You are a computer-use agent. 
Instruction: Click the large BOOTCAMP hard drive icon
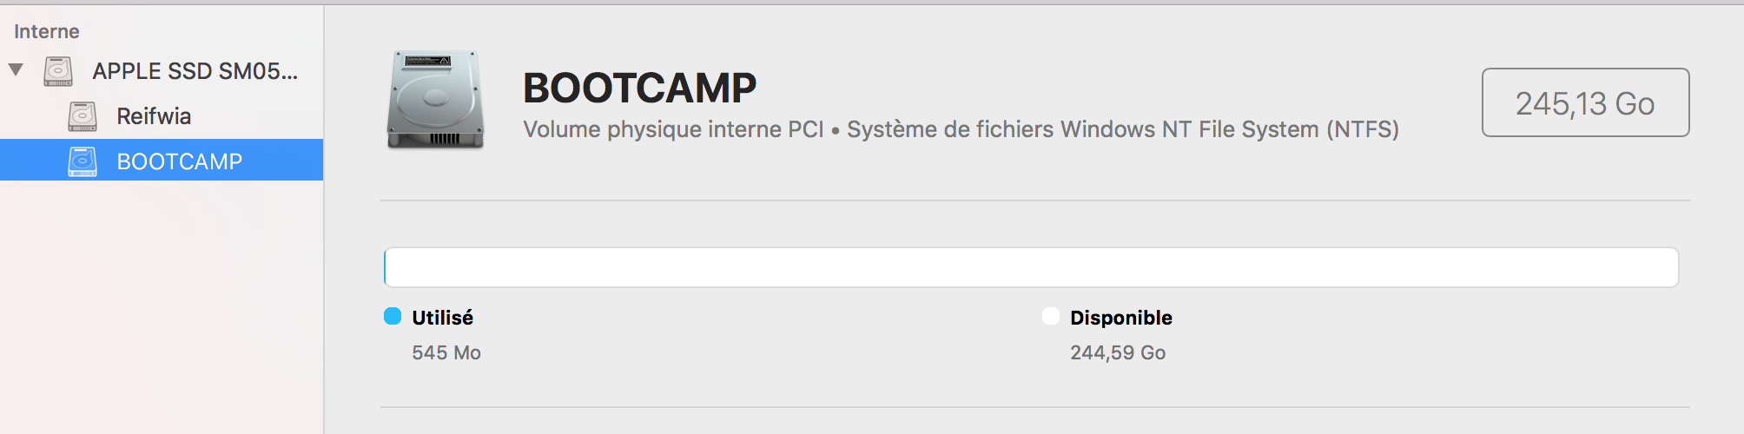pyautogui.click(x=435, y=99)
